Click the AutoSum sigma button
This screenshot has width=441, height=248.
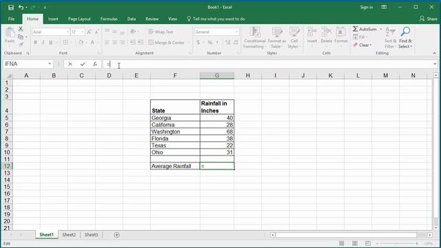[x=365, y=29]
